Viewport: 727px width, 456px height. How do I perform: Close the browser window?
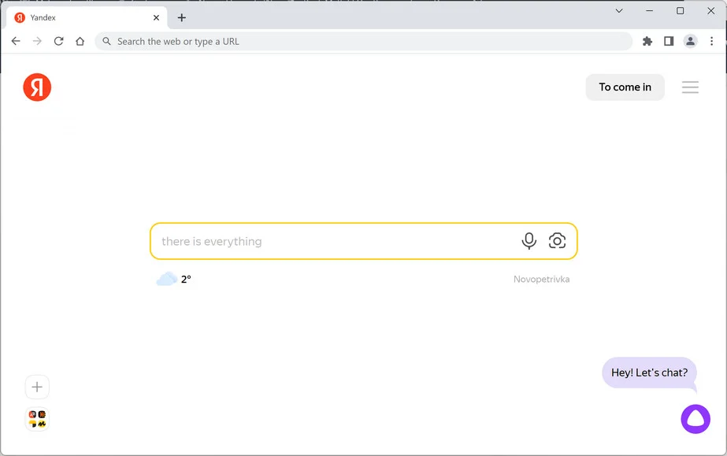click(x=710, y=11)
